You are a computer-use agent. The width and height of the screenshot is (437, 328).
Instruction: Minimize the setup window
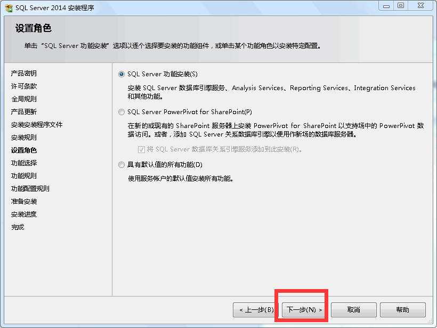click(x=386, y=6)
